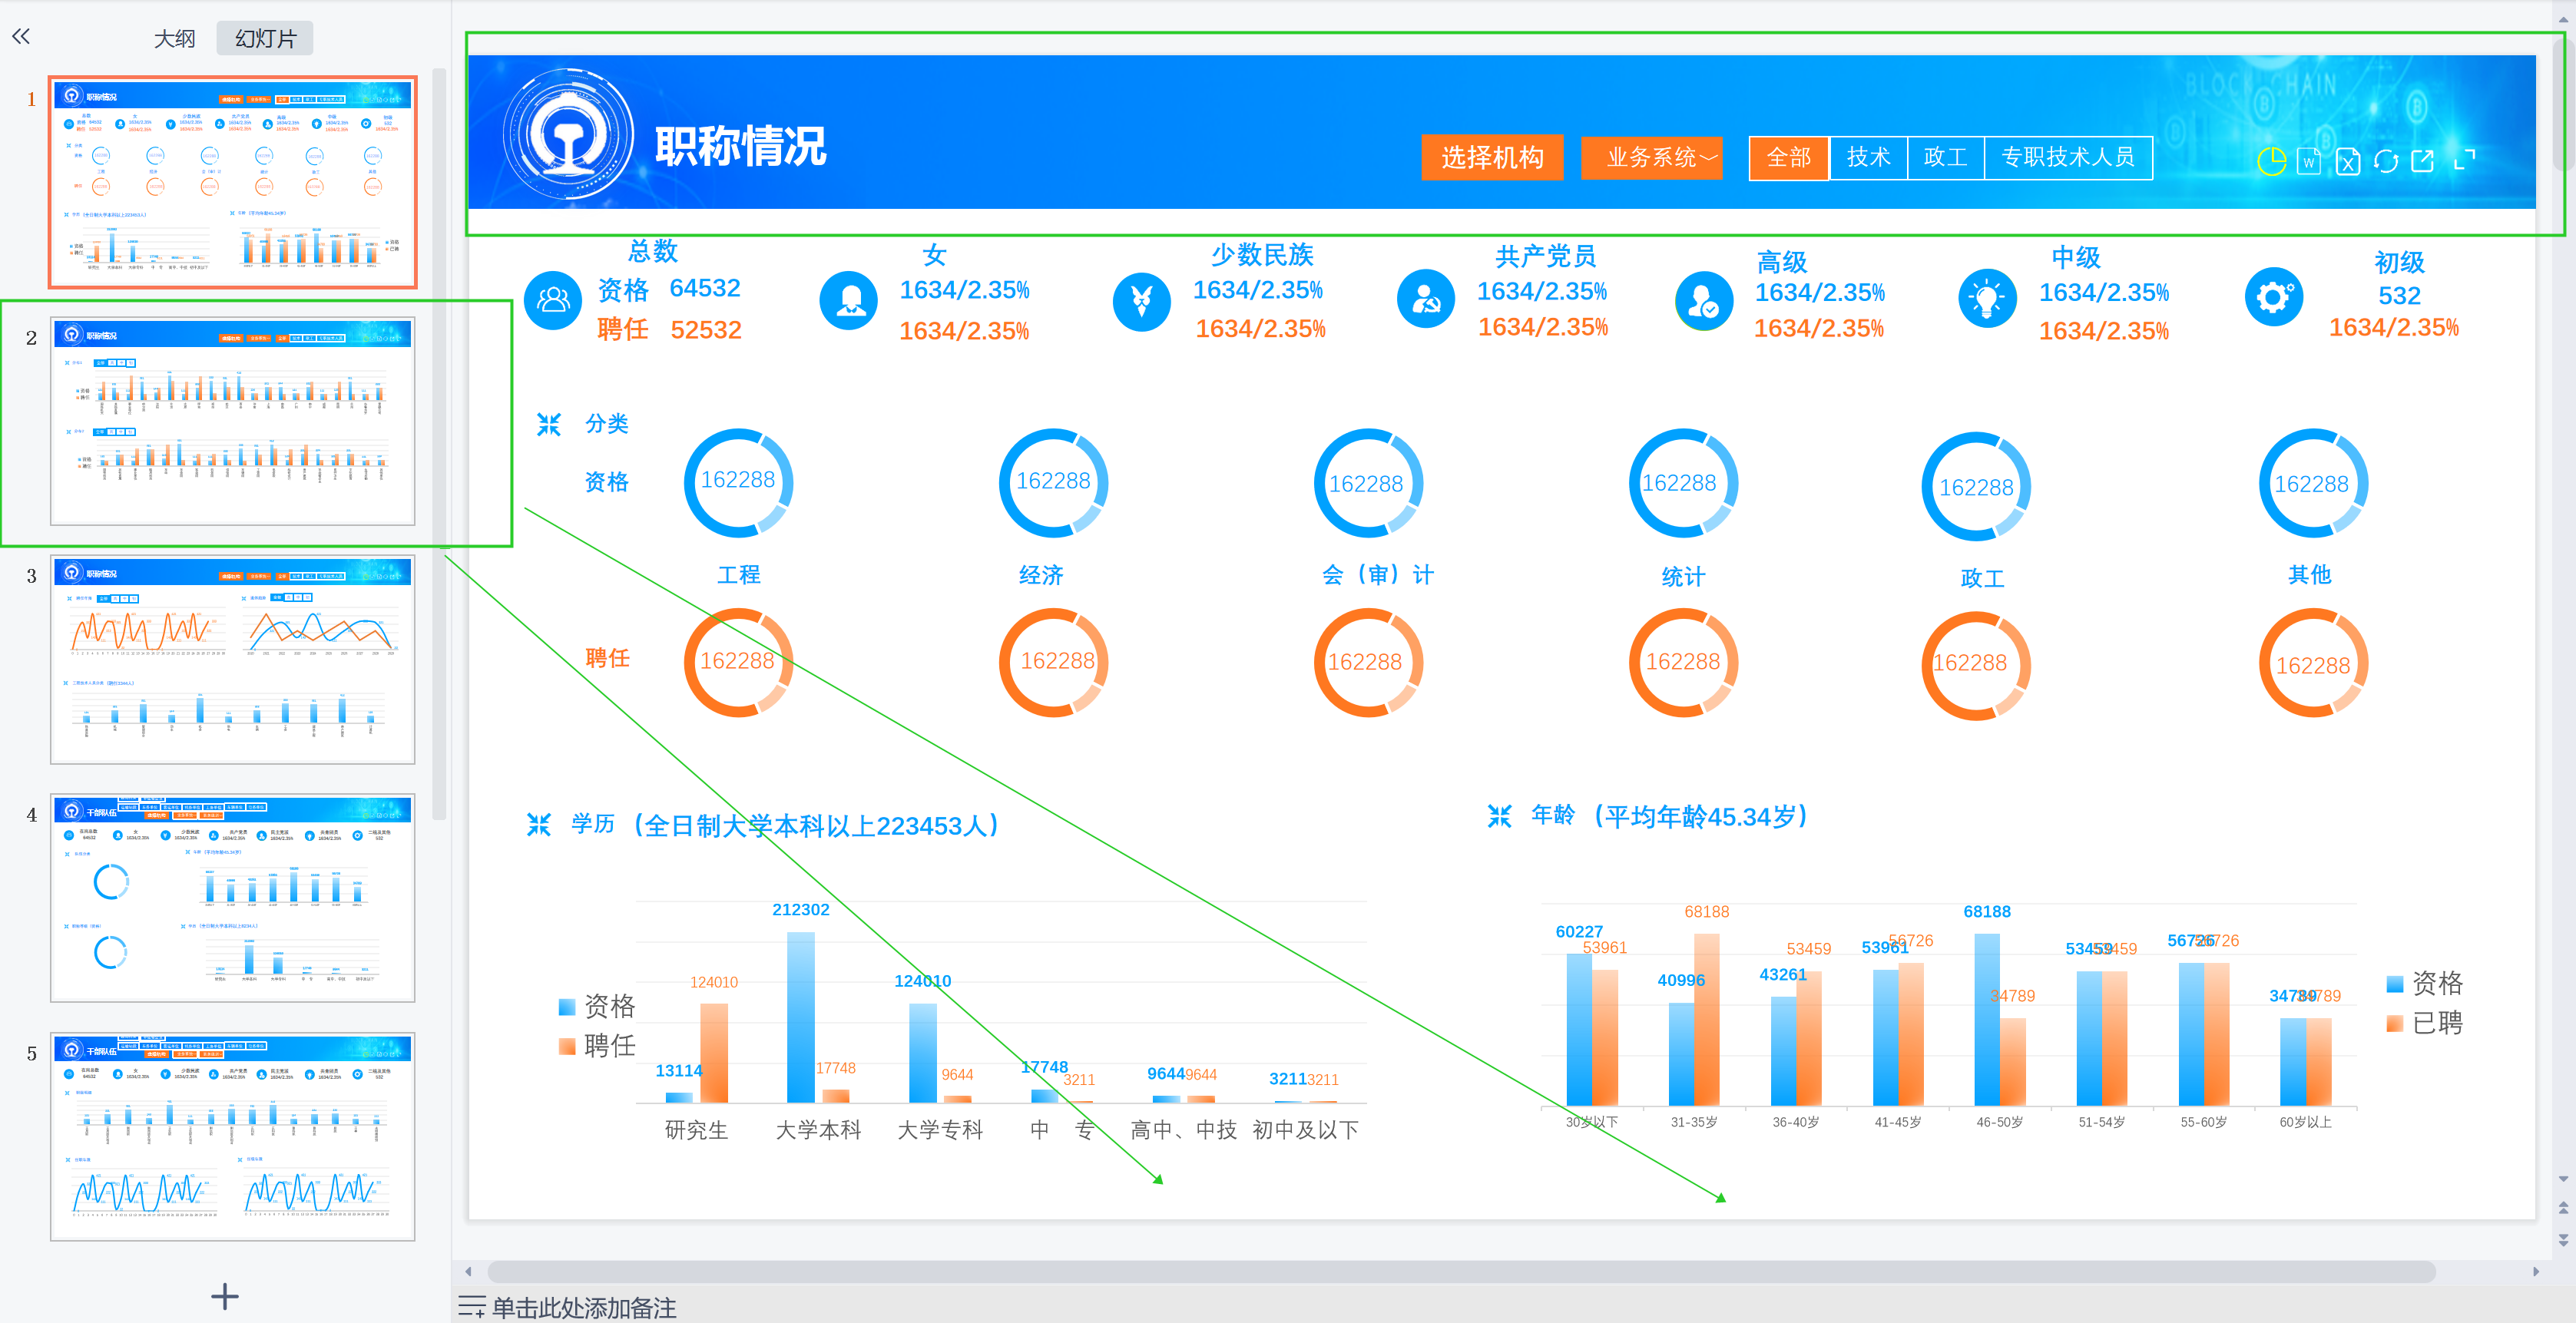Collapse the 分类 section icon
The width and height of the screenshot is (2576, 1323).
pyautogui.click(x=548, y=424)
